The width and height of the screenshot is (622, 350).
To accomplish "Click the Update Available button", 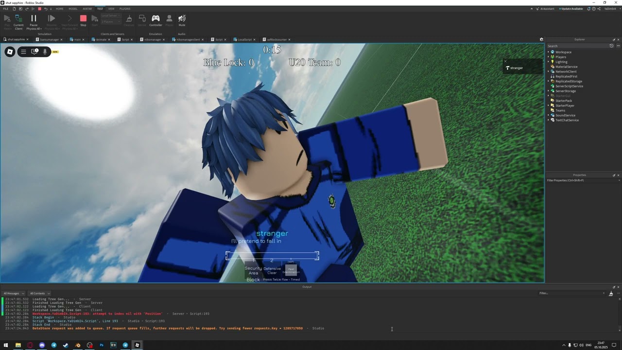I will (x=570, y=9).
